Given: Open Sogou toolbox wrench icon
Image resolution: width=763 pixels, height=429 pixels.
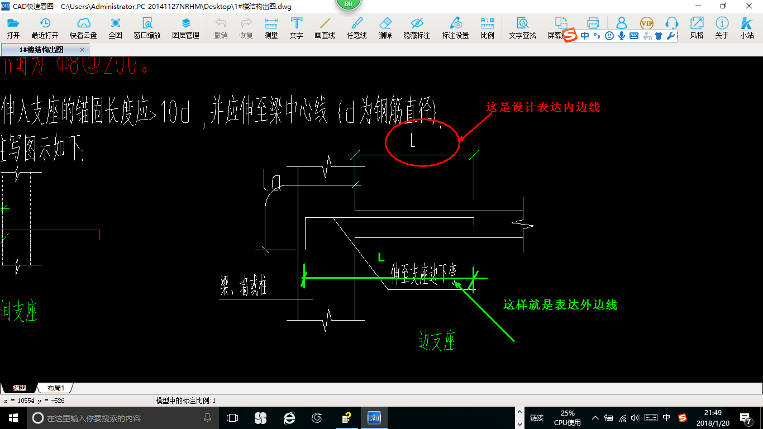Looking at the screenshot, I should coord(671,36).
